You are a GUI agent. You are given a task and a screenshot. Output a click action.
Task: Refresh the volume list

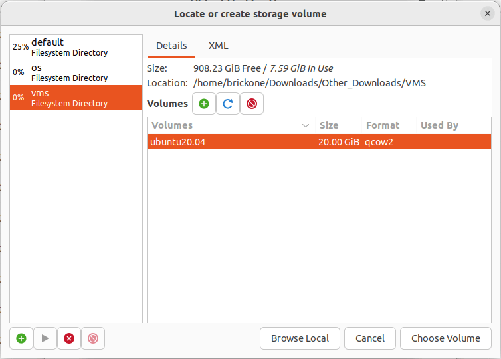pos(228,104)
